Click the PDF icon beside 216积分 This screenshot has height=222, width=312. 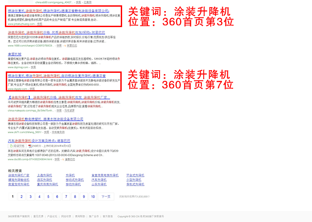click(x=30, y=146)
